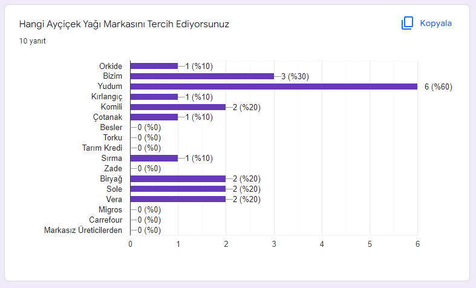The image size is (476, 288).
Task: Click the Sole bar
Action: point(178,189)
